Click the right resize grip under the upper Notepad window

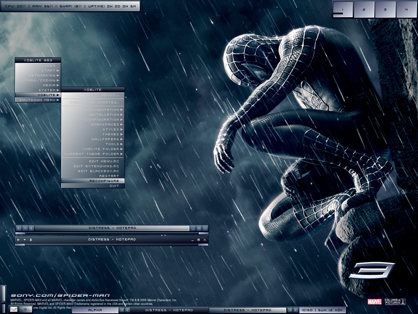[203, 233]
